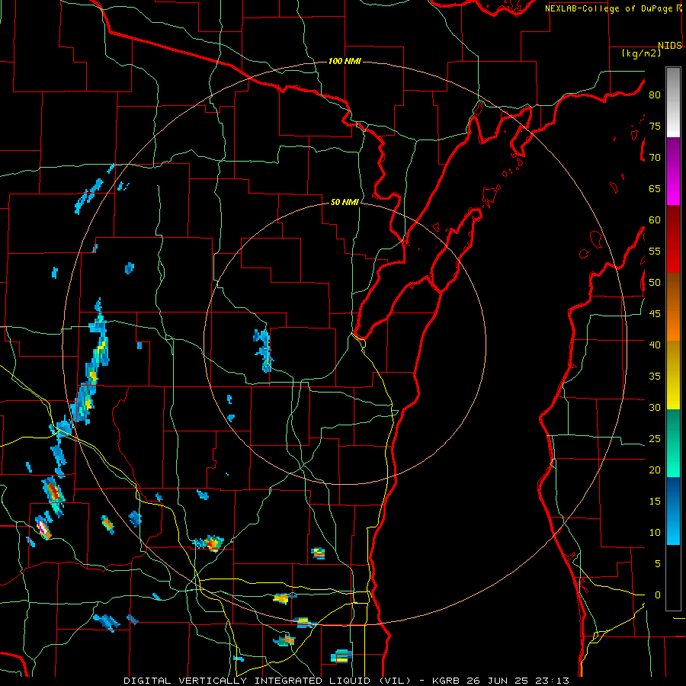Screen dimensions: 686x686
Task: Click the 20 value on color scale
Action: click(x=655, y=470)
